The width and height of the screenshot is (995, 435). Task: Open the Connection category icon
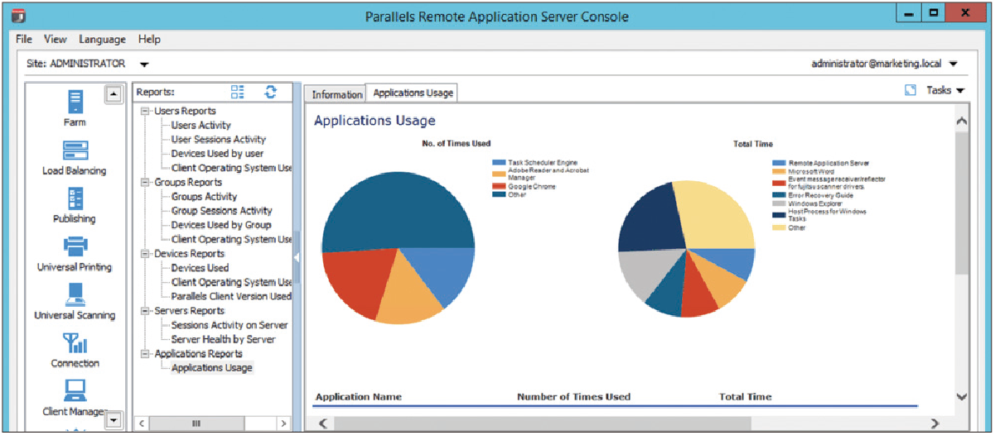click(75, 343)
